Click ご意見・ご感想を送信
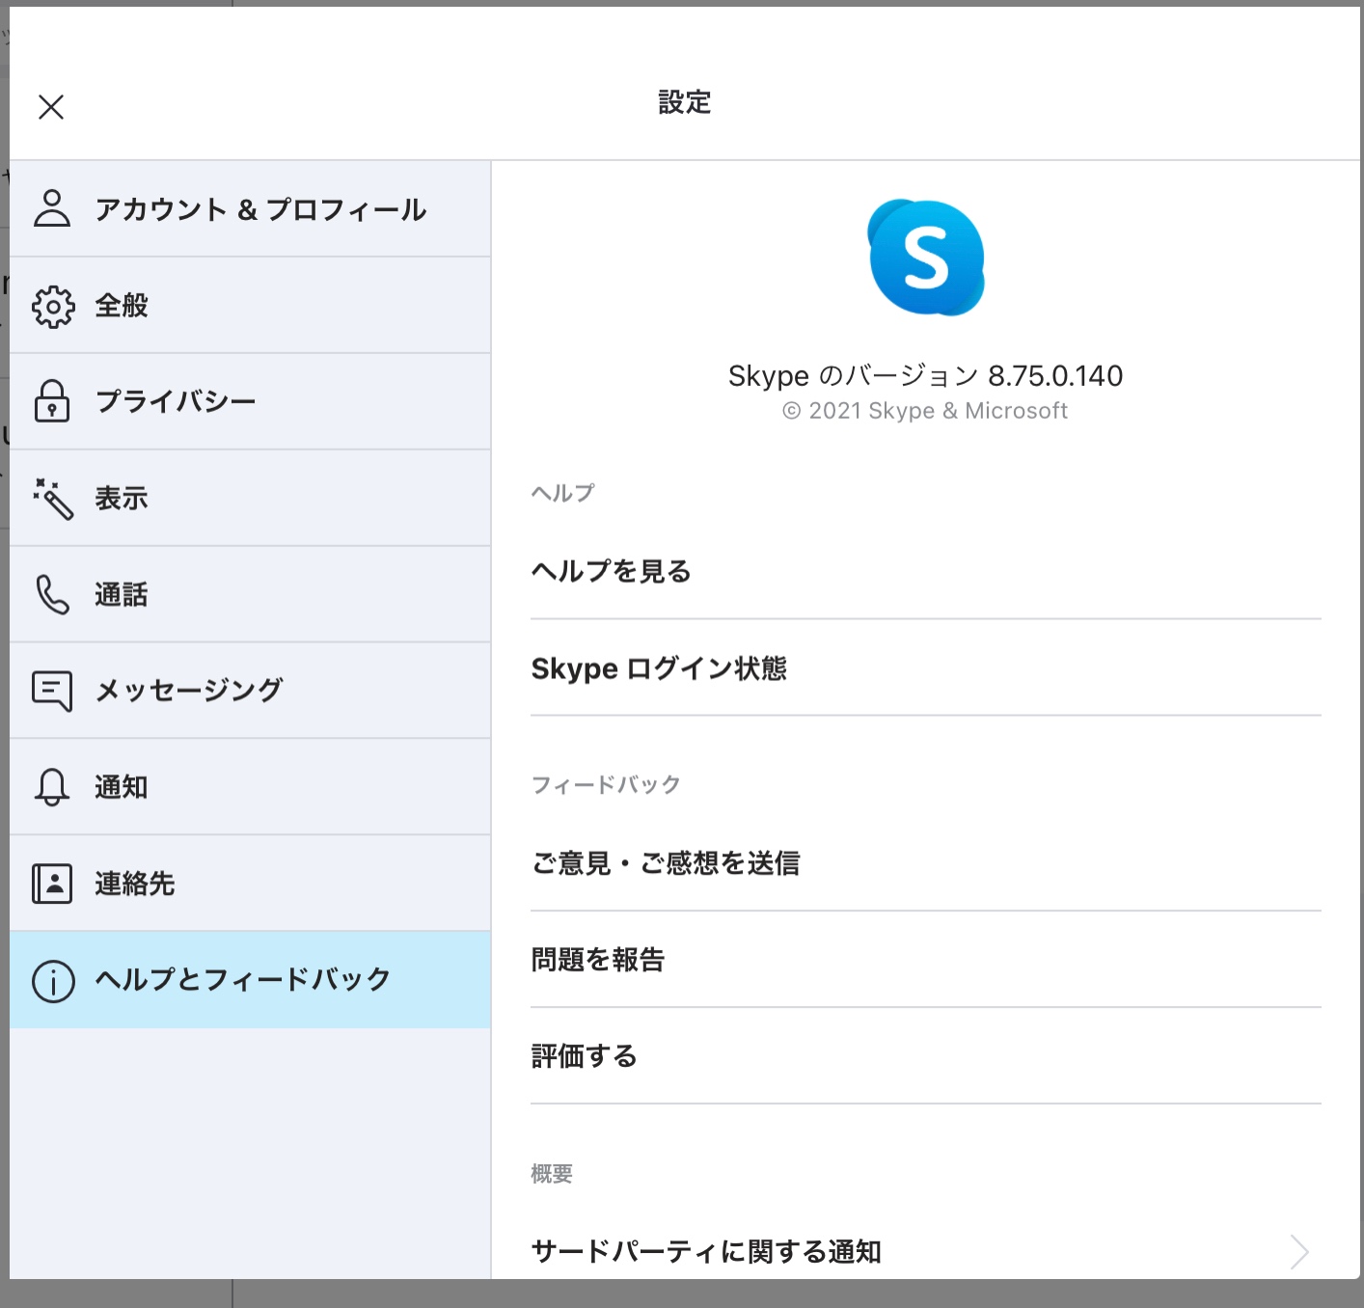 [x=926, y=863]
